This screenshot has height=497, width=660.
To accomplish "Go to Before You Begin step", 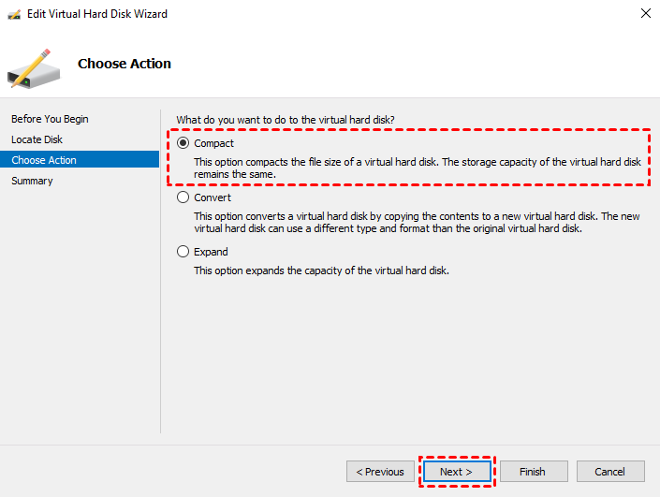I will point(50,119).
